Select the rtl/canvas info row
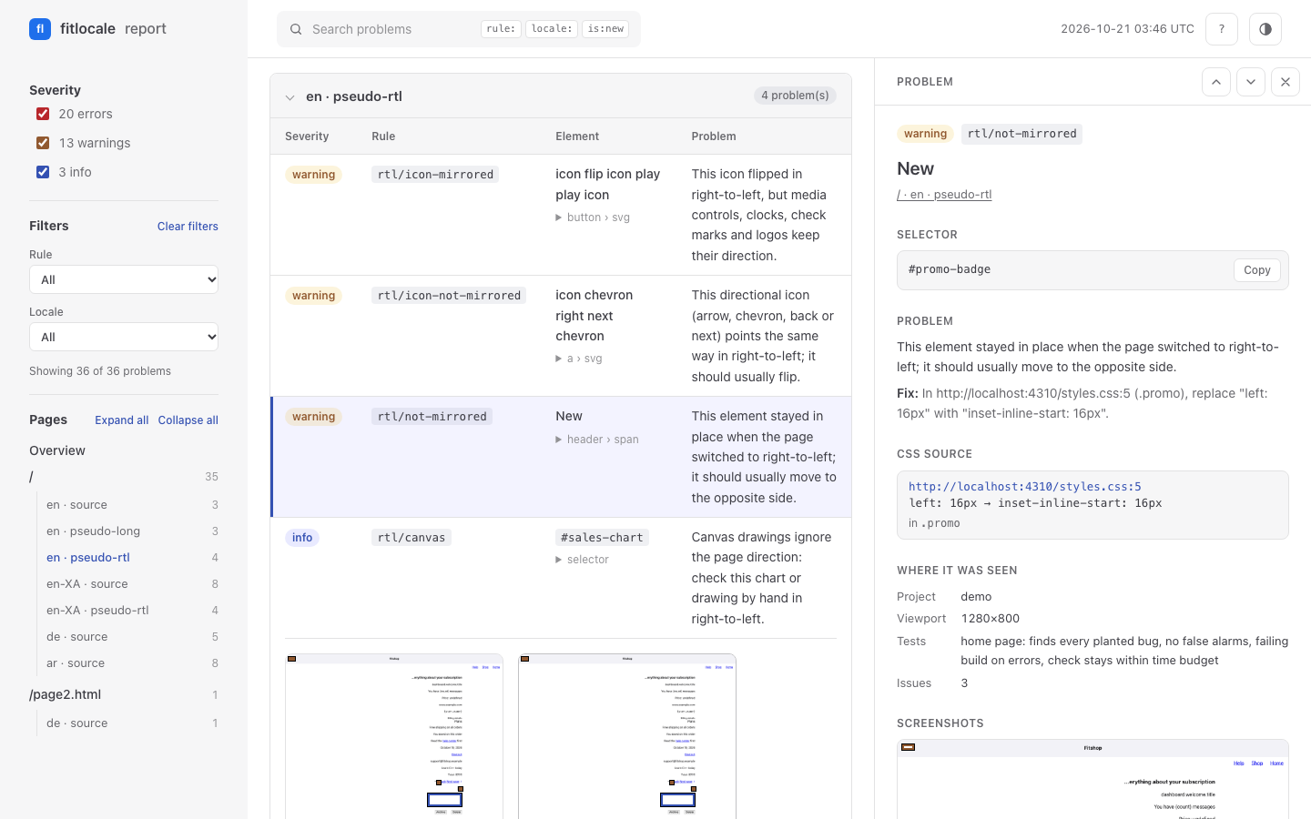Screen dimensions: 1311x819 [x=561, y=578]
